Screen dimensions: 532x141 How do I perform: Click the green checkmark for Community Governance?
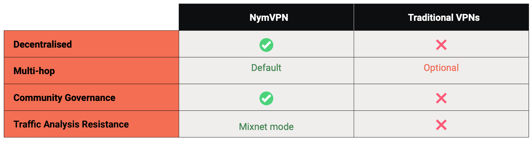point(266,98)
